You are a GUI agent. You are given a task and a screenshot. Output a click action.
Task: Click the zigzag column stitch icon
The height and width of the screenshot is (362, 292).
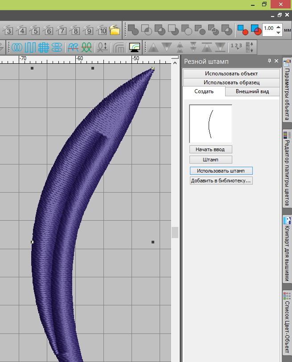coord(30,47)
